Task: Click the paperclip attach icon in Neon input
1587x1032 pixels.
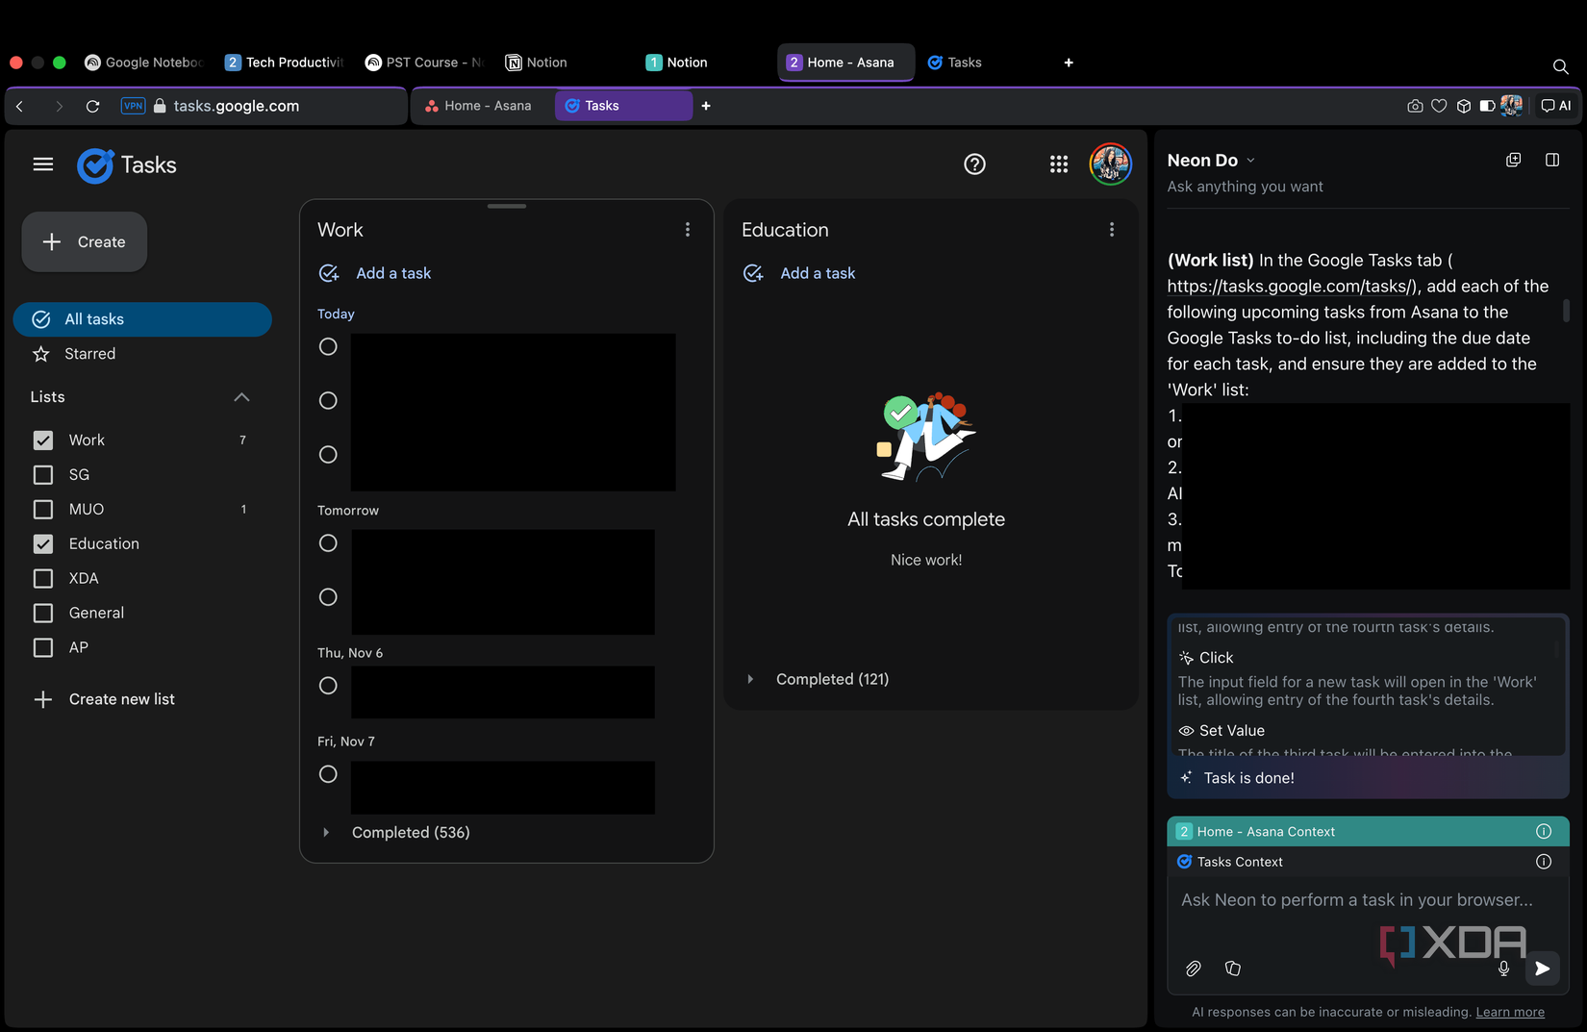Action: coord(1193,969)
